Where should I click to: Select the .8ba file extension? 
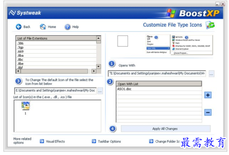pyautogui.click(x=56, y=55)
